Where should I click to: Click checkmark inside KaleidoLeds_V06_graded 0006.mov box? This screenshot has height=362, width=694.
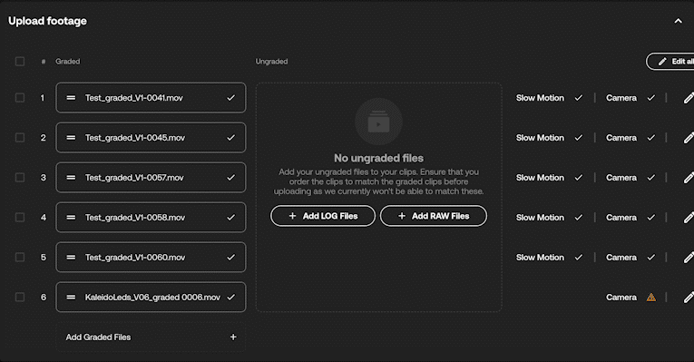(x=231, y=297)
